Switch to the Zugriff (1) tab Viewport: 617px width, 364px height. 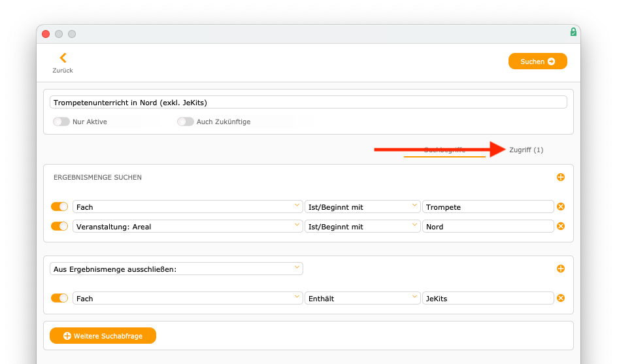tap(526, 150)
